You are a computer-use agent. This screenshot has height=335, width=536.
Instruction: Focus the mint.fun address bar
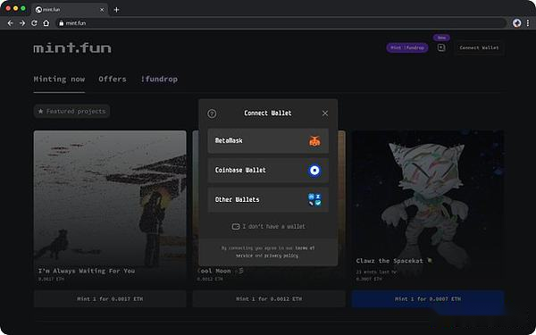point(281,23)
